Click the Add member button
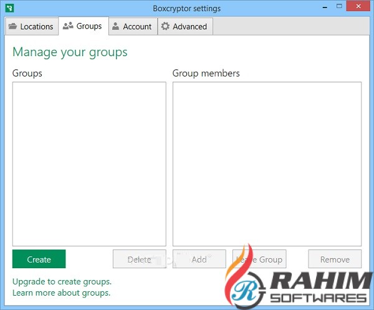The image size is (374, 310). tap(199, 259)
